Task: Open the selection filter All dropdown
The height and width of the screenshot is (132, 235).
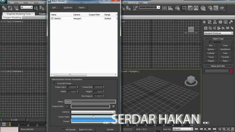Action: 26,7
